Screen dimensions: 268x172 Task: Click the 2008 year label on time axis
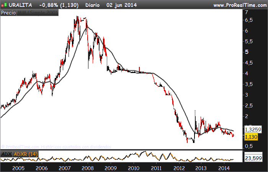[x=88, y=168]
